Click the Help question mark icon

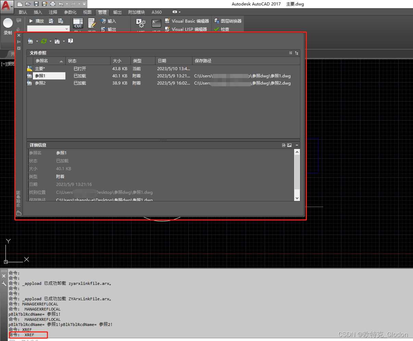(71, 41)
